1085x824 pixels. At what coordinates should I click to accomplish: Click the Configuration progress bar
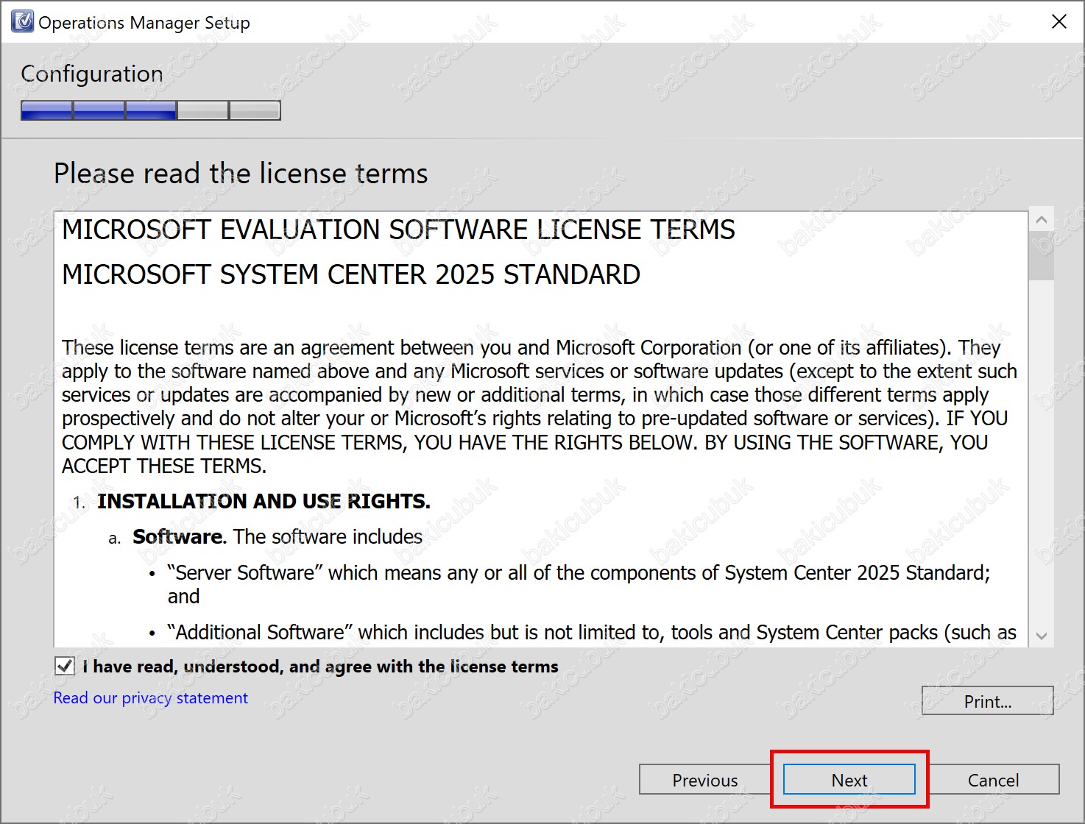[151, 110]
